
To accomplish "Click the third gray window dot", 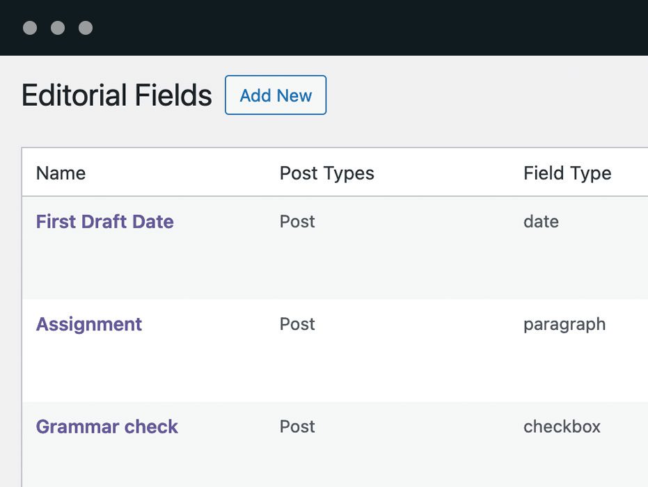I will pos(86,28).
